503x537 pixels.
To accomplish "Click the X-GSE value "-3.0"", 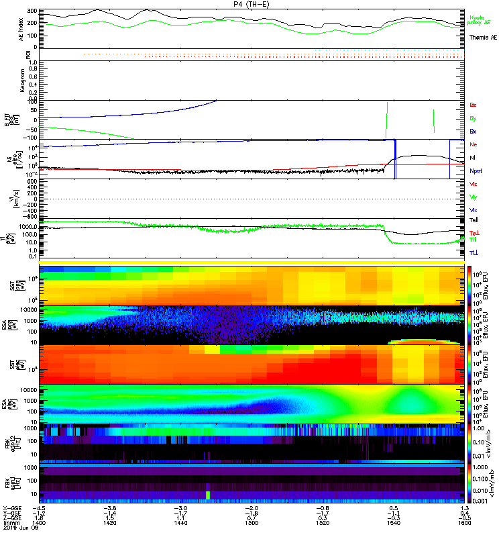I will coord(180,508).
